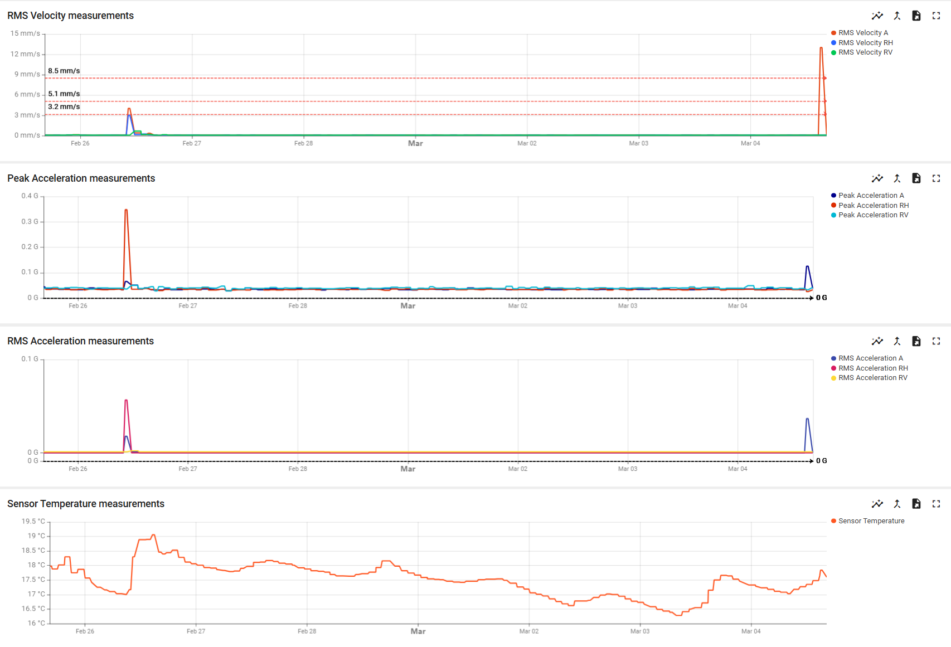Open insights icon on Peak Acceleration chart

click(877, 178)
